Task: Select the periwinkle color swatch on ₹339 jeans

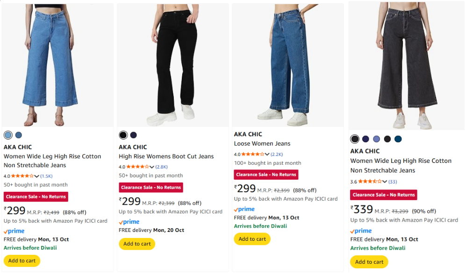Action: [x=376, y=139]
